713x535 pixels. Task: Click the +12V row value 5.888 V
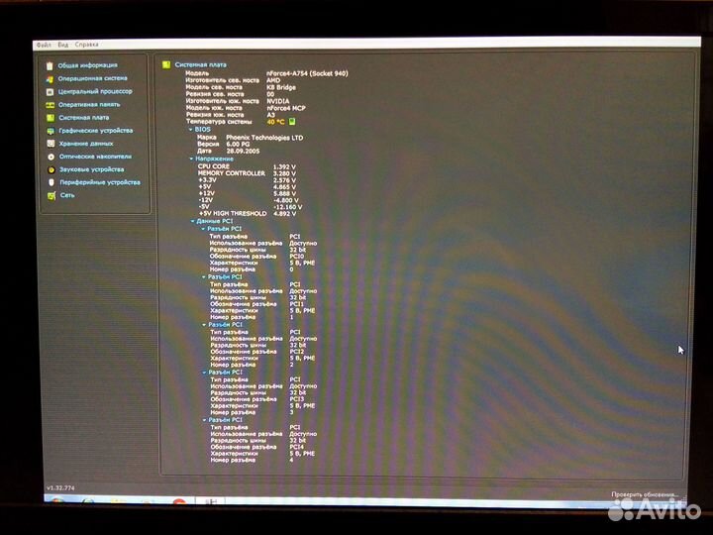click(x=284, y=193)
